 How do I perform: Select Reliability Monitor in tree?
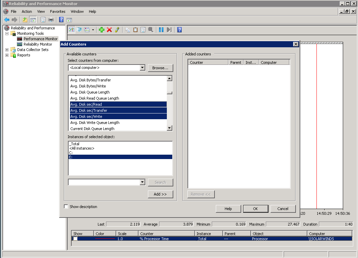pyautogui.click(x=38, y=44)
